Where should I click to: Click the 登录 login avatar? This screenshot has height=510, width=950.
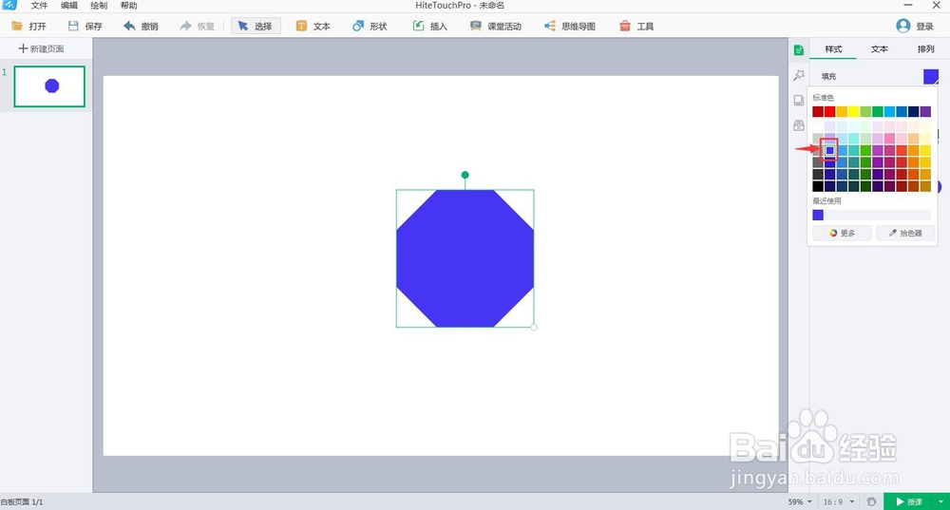903,26
